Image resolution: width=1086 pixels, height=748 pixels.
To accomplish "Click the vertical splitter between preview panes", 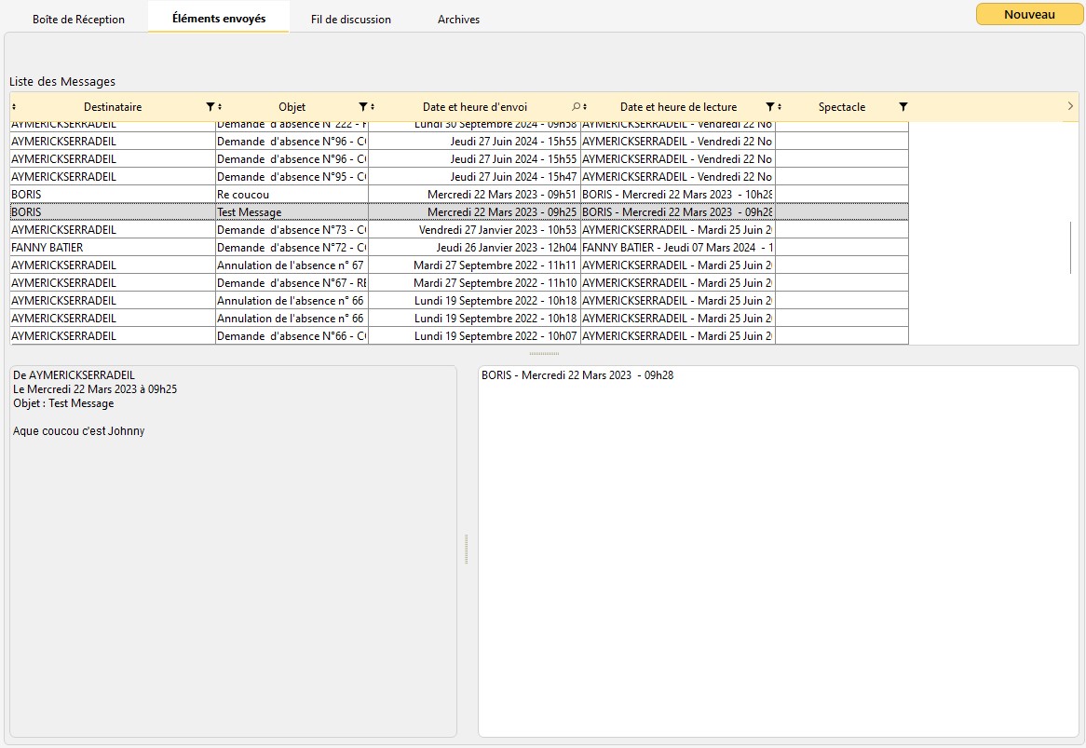I will pos(467,549).
